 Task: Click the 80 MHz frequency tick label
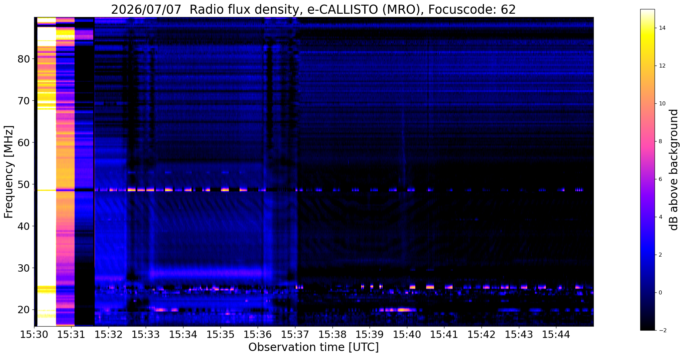(23, 59)
